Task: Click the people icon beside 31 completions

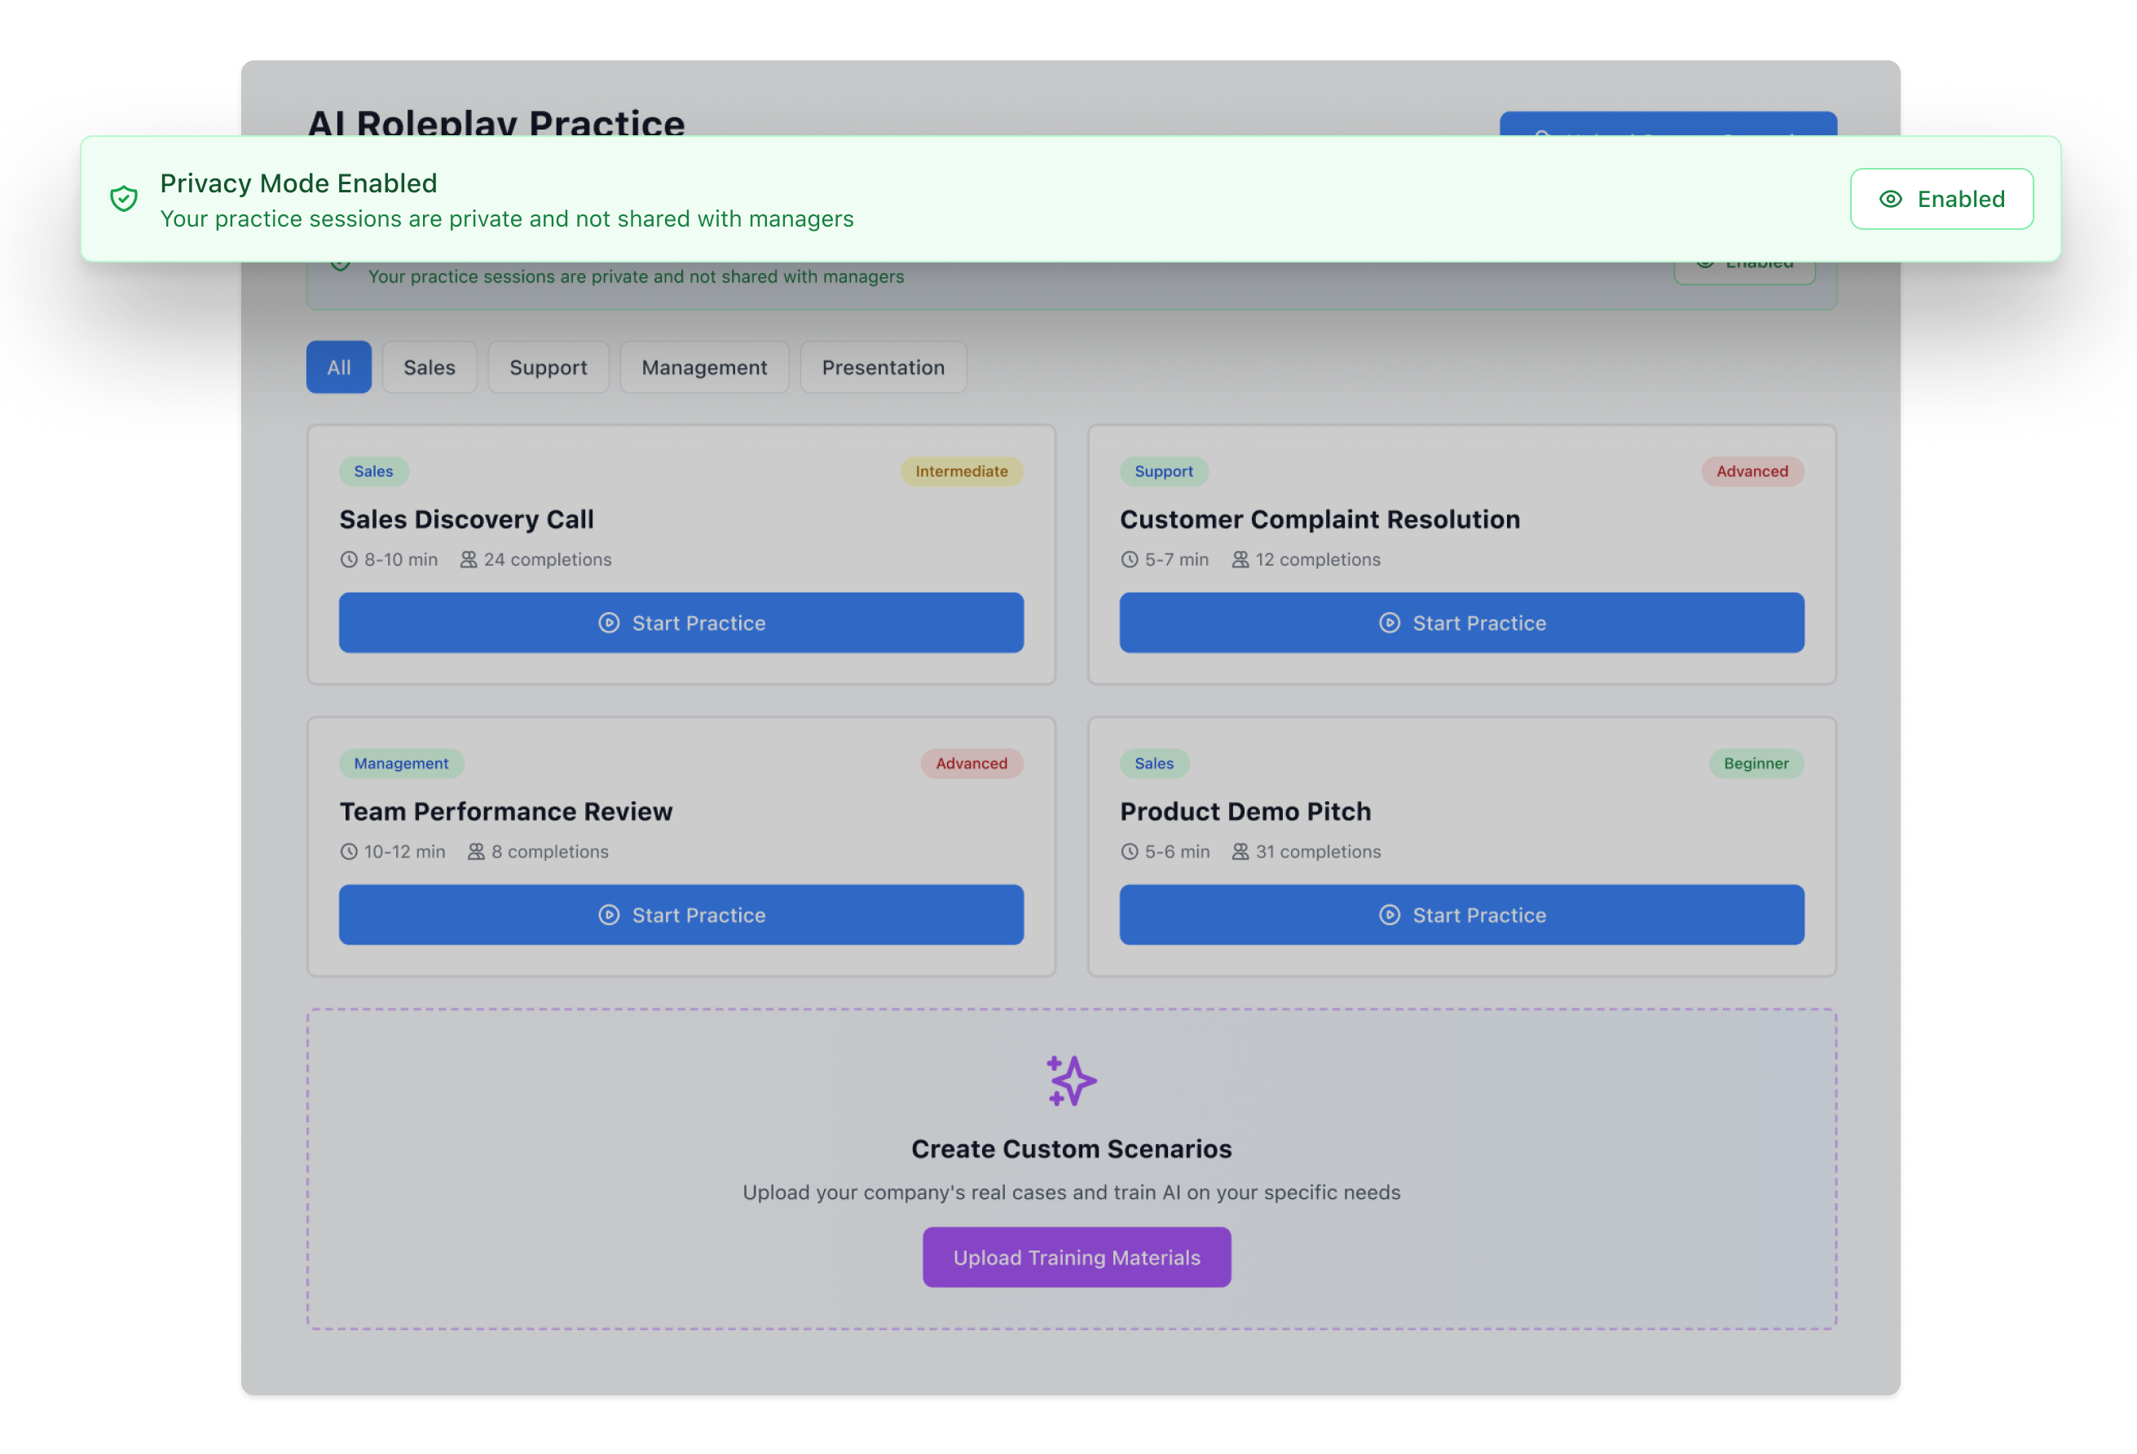Action: [1240, 852]
